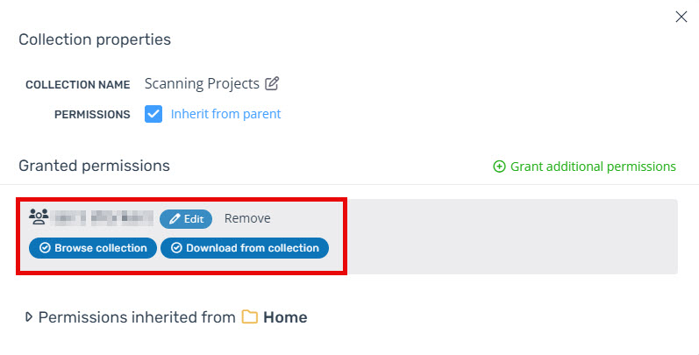This screenshot has width=699, height=355.
Task: Close the Collection properties dialog with X
Action: point(681,17)
